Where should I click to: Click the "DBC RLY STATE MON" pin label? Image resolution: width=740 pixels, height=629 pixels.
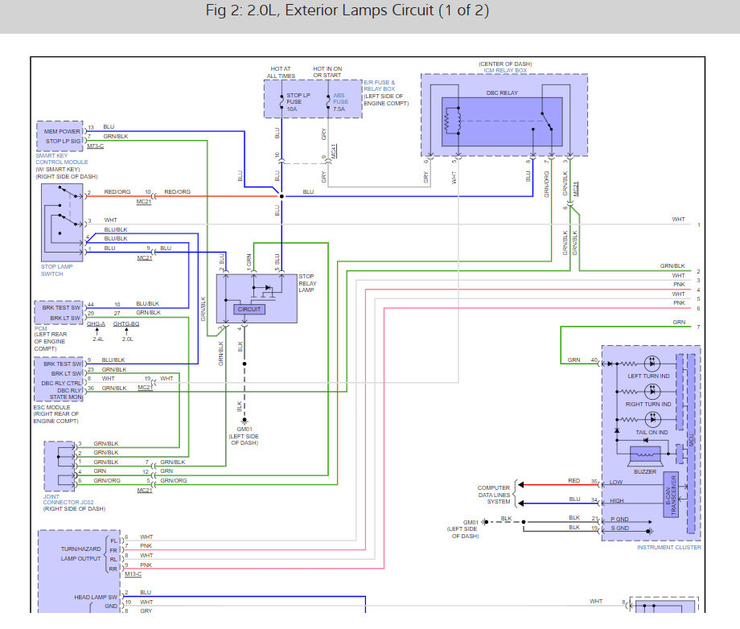pyautogui.click(x=68, y=393)
